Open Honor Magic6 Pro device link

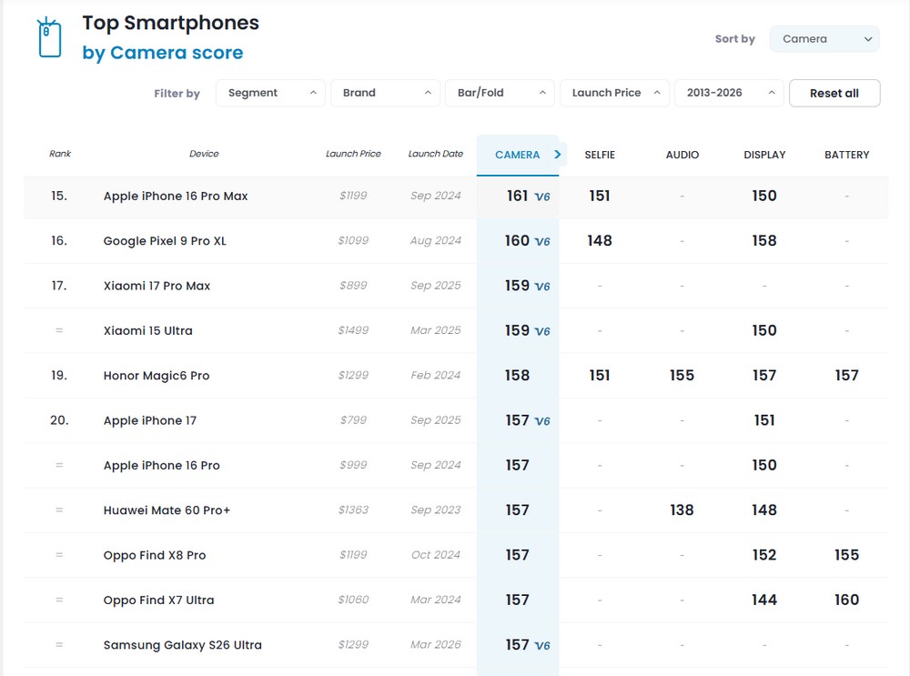tap(157, 376)
